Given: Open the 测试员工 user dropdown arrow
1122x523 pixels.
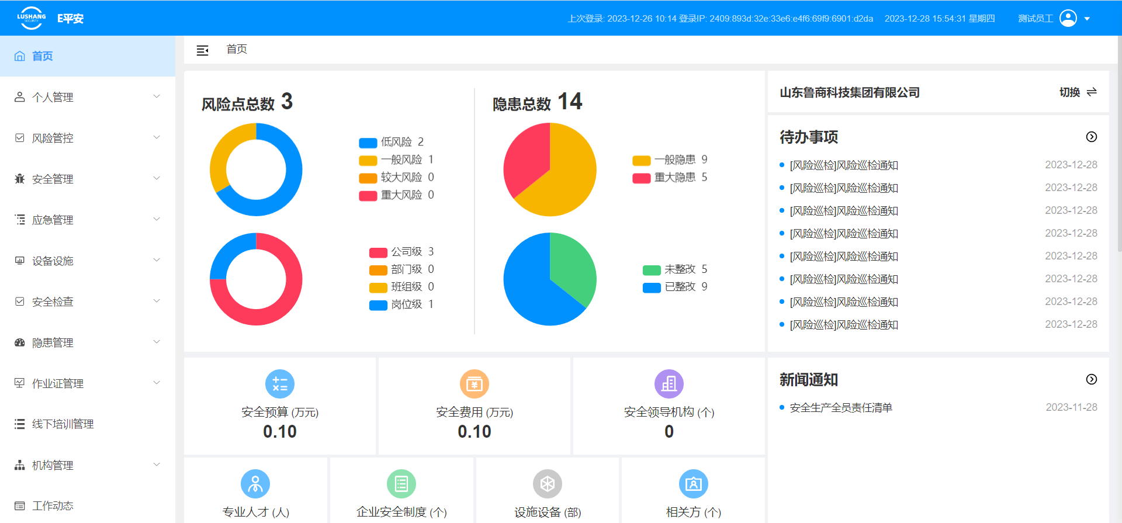Looking at the screenshot, I should tap(1087, 19).
